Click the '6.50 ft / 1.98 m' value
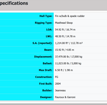This screenshot has width=107, height=105. (x=64, y=70)
